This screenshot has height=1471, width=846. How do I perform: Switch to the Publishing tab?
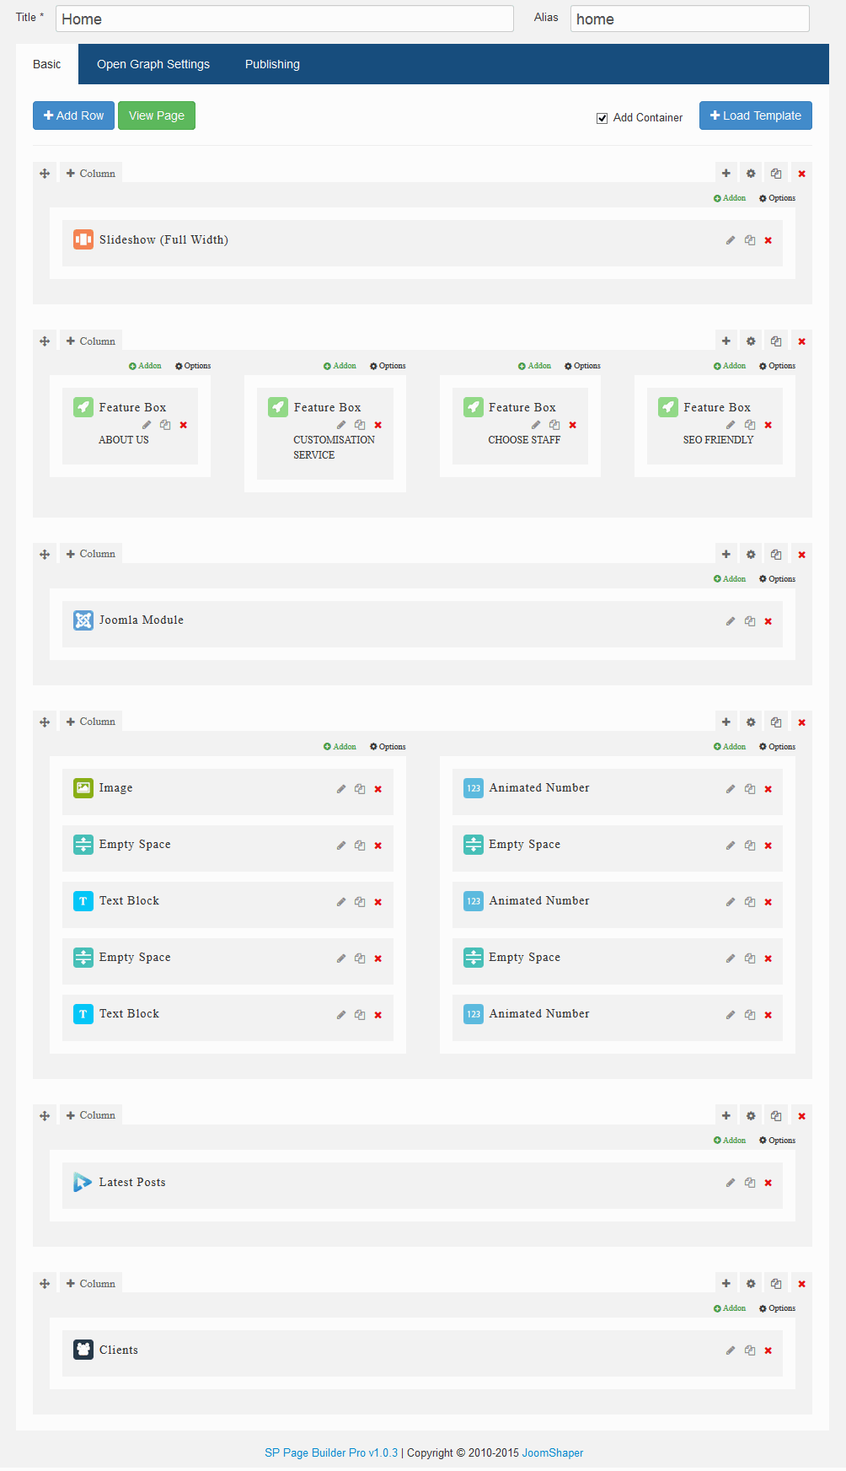[x=272, y=64]
